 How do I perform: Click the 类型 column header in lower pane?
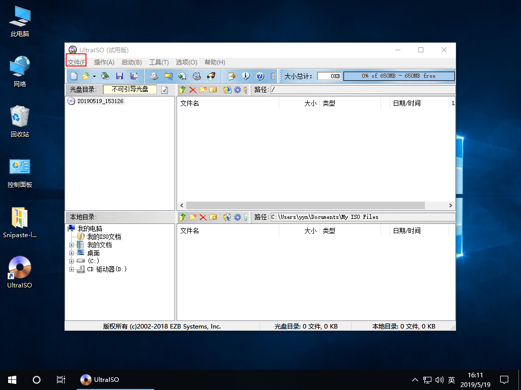(350, 231)
